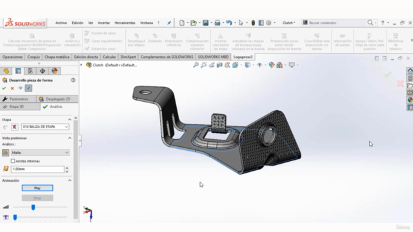Click the Zoom to fit icon

point(196,64)
